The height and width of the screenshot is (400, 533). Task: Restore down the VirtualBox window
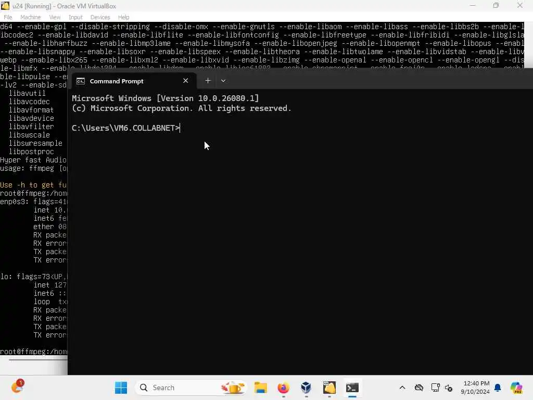(496, 5)
